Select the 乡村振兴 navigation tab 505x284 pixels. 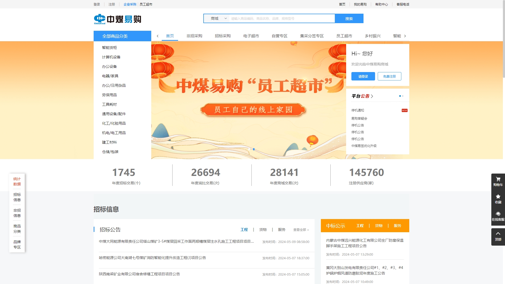pos(373,36)
